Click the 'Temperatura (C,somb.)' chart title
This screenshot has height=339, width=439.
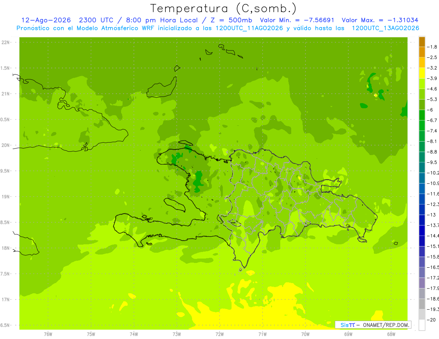(224, 8)
